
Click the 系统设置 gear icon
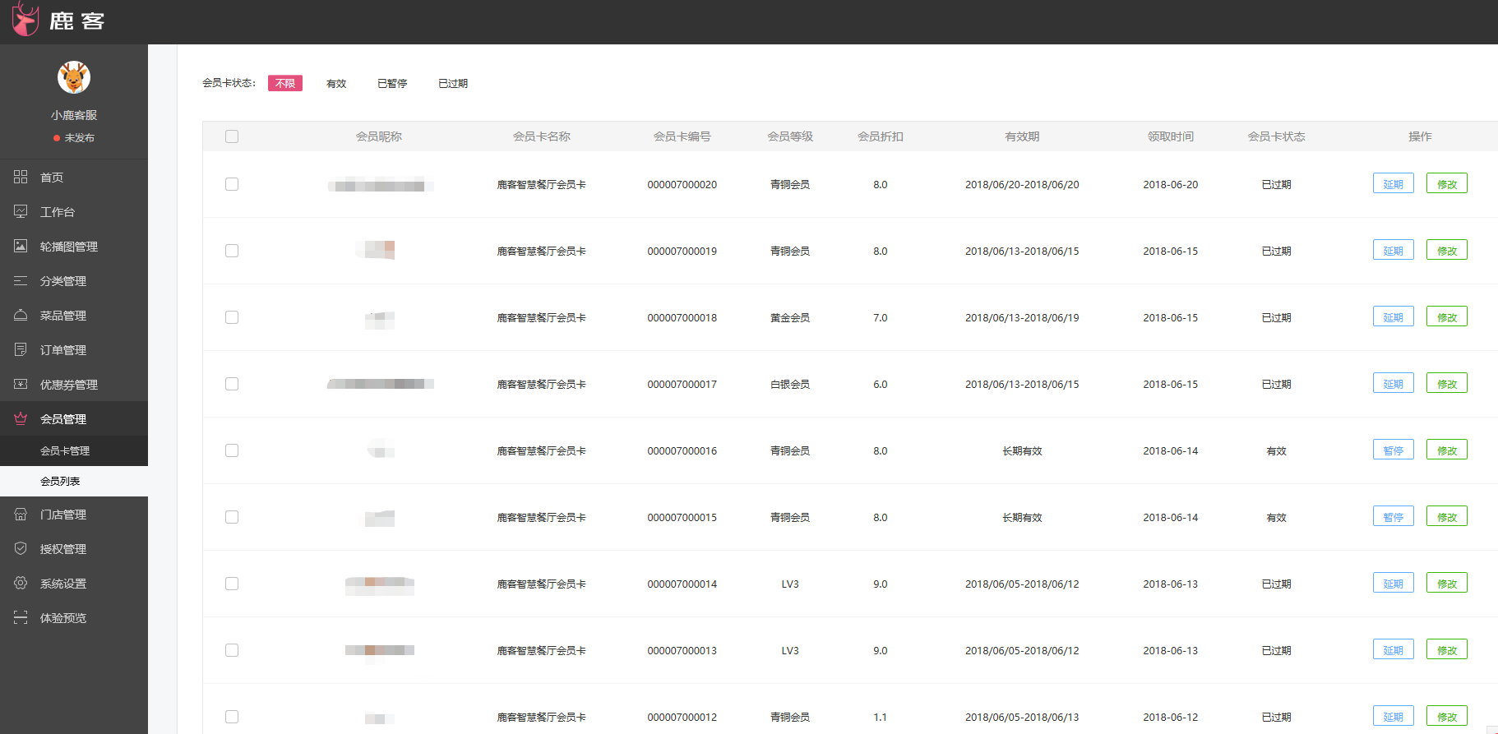click(x=21, y=583)
